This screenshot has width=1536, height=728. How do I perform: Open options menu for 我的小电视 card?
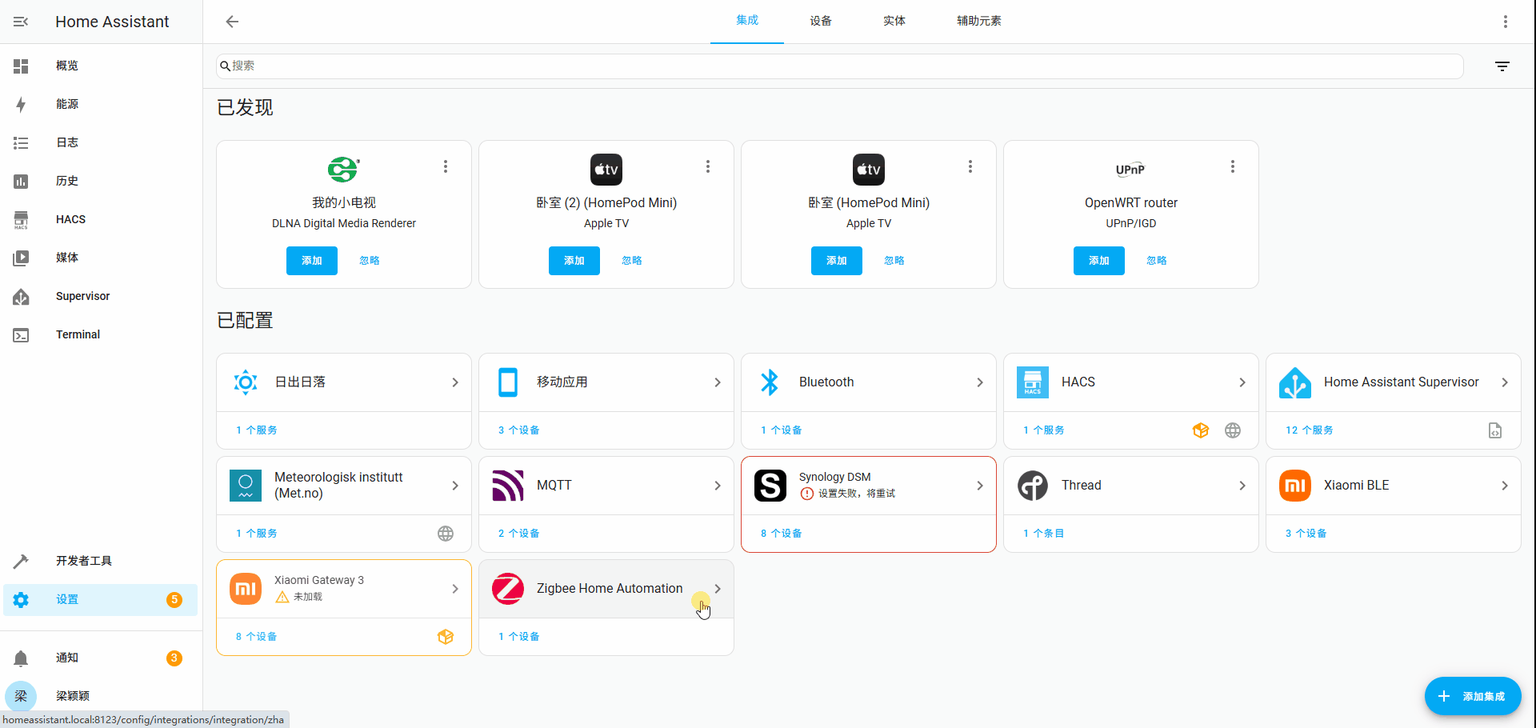click(446, 166)
